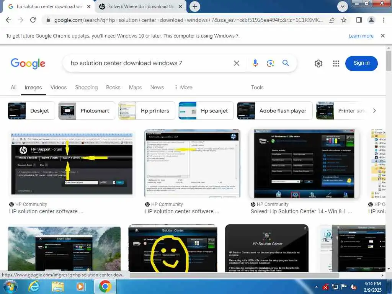Screen dimensions: 392x294
Task: Show hidden system tray icons
Action: coord(317,287)
